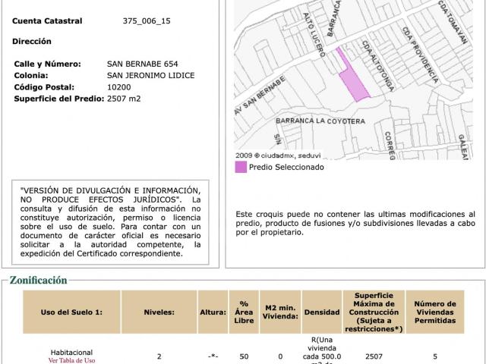The height and width of the screenshot is (364, 486).
Task: Click the 'Zonificación' section heading
Action: point(39,280)
